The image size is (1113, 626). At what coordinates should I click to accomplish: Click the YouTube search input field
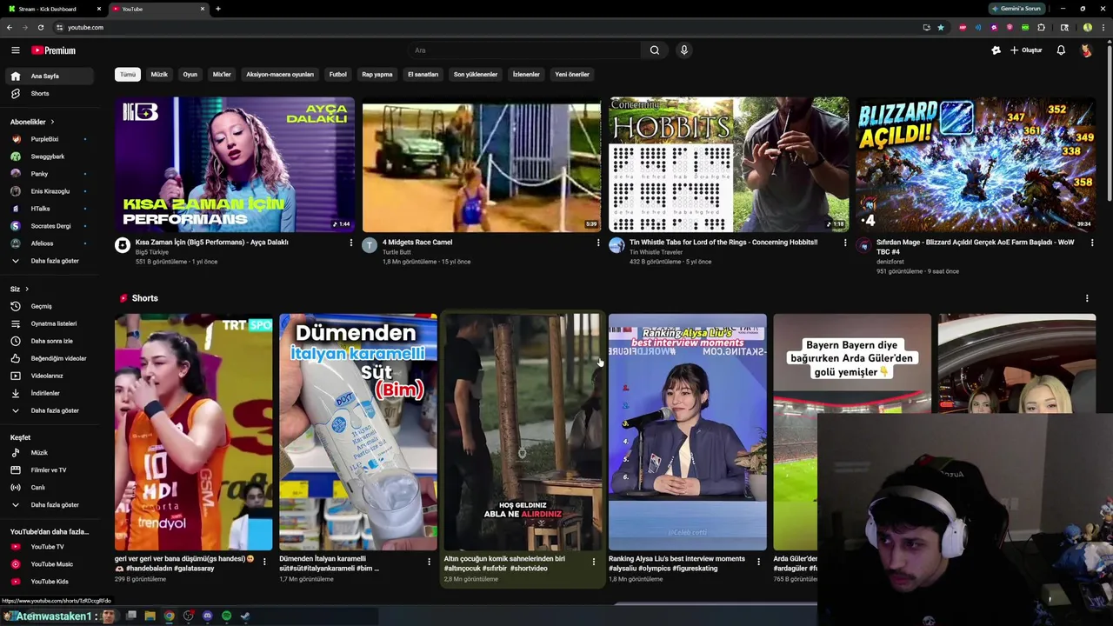tap(526, 50)
